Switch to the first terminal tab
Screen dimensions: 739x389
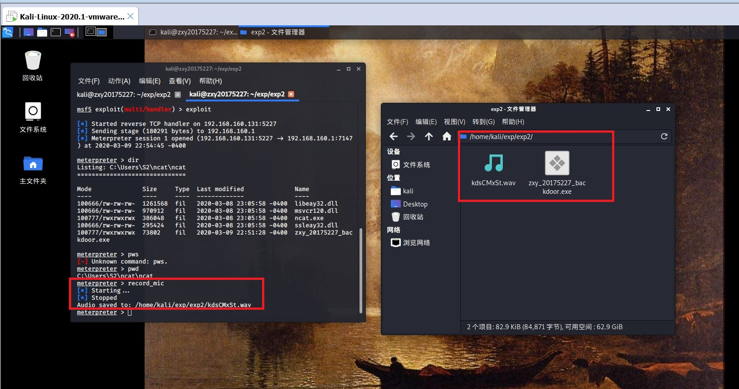coord(124,94)
